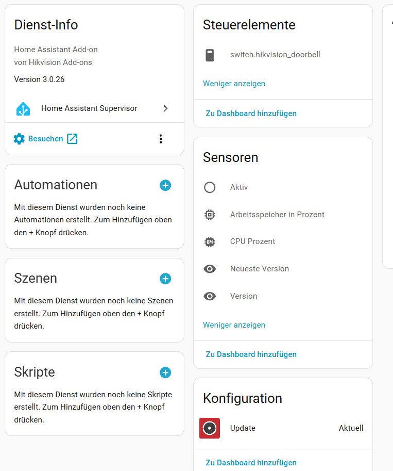Click the external link icon next to Besuchen
393x471 pixels.
pos(73,139)
